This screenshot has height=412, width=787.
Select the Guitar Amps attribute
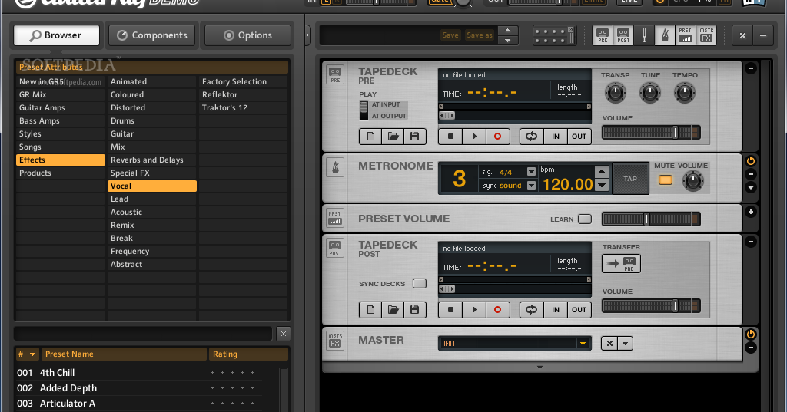point(60,107)
